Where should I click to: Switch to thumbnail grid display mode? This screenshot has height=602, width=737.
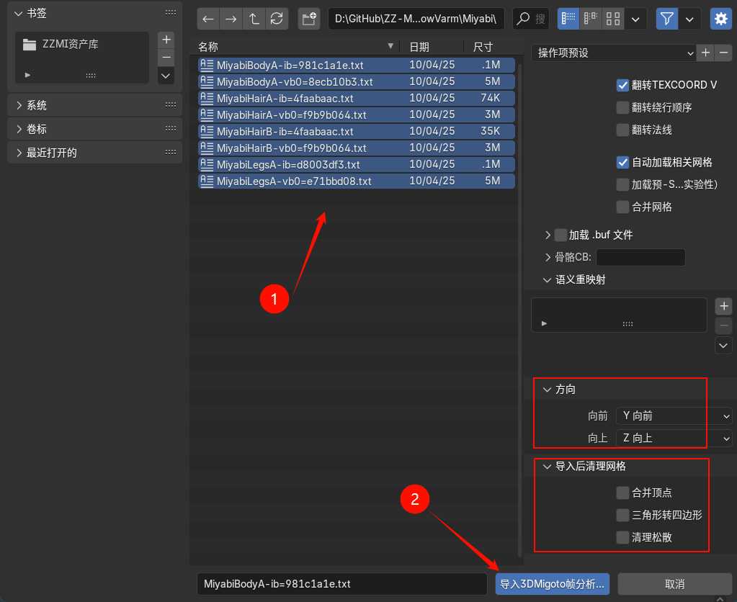613,19
